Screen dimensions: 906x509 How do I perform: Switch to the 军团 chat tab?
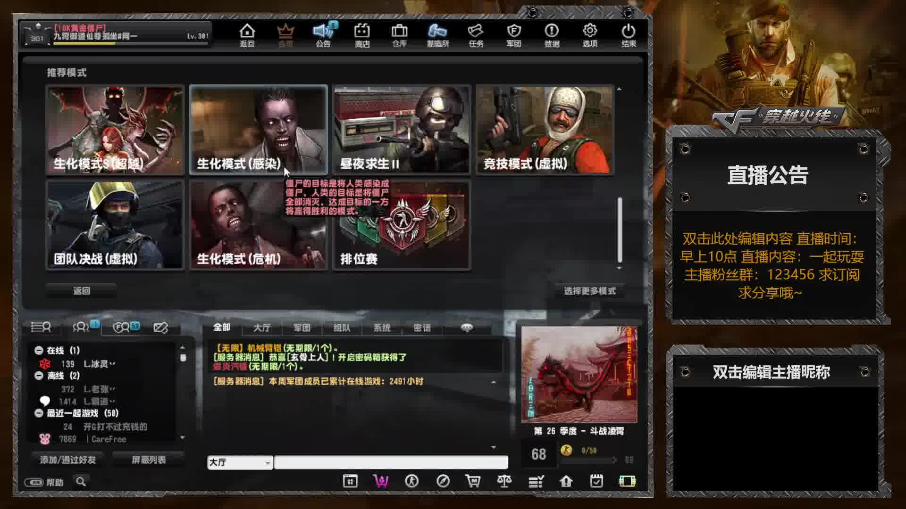pos(302,328)
